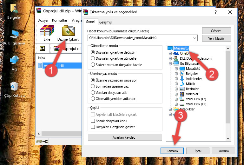Image resolution: width=244 pixels, height=165 pixels.
Task: Click the Ayarları kaydet button
Action: 125,137
